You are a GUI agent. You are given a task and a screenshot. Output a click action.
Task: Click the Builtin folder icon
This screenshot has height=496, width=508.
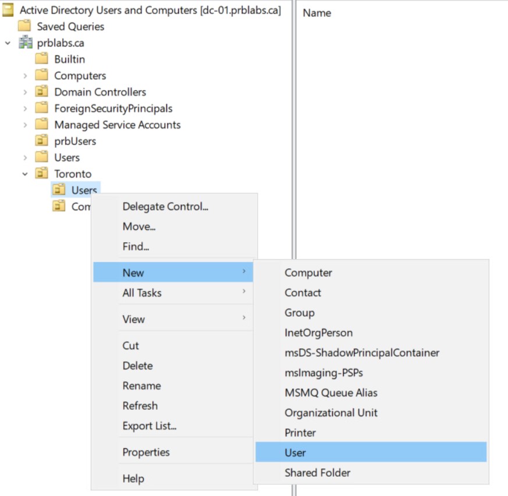pos(41,59)
